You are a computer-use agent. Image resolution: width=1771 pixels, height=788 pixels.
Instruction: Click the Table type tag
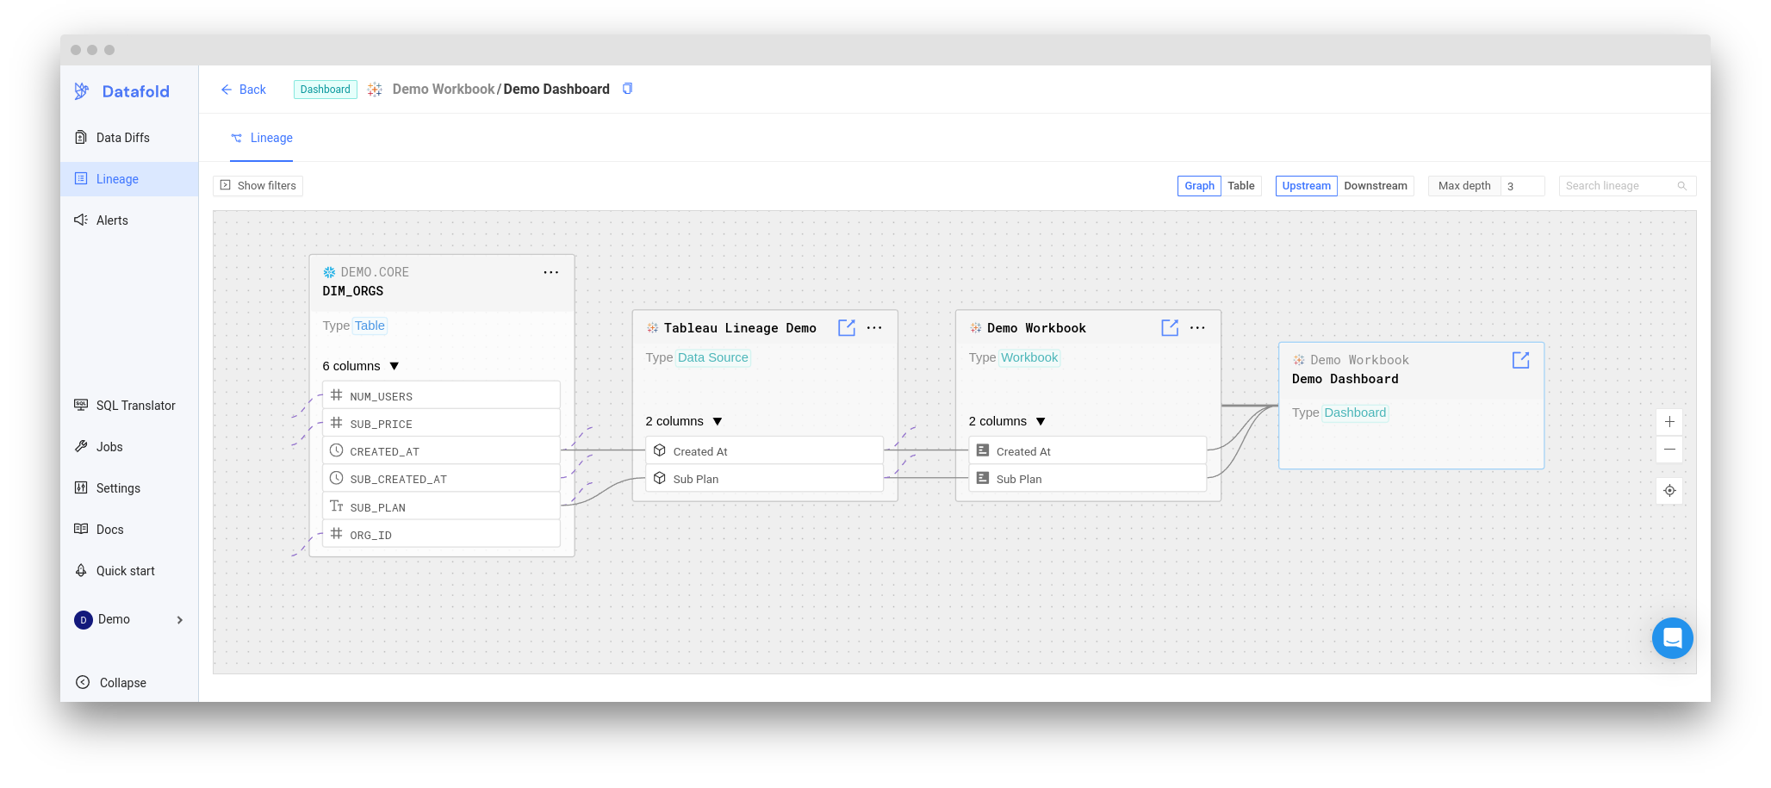(370, 326)
